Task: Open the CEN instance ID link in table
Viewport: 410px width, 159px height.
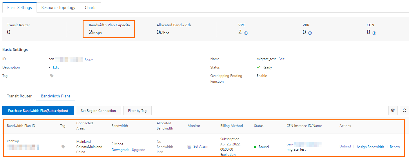Action: coord(304,144)
